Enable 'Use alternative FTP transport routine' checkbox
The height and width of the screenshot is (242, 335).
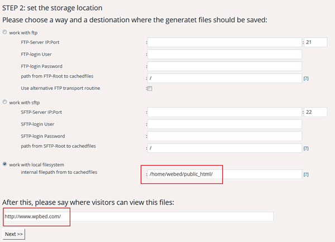pyautogui.click(x=150, y=89)
